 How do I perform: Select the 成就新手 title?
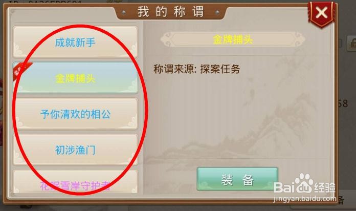pyautogui.click(x=75, y=42)
